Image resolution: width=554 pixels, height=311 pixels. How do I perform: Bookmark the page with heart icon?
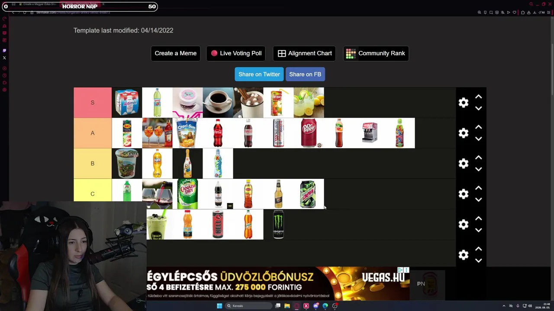514,13
